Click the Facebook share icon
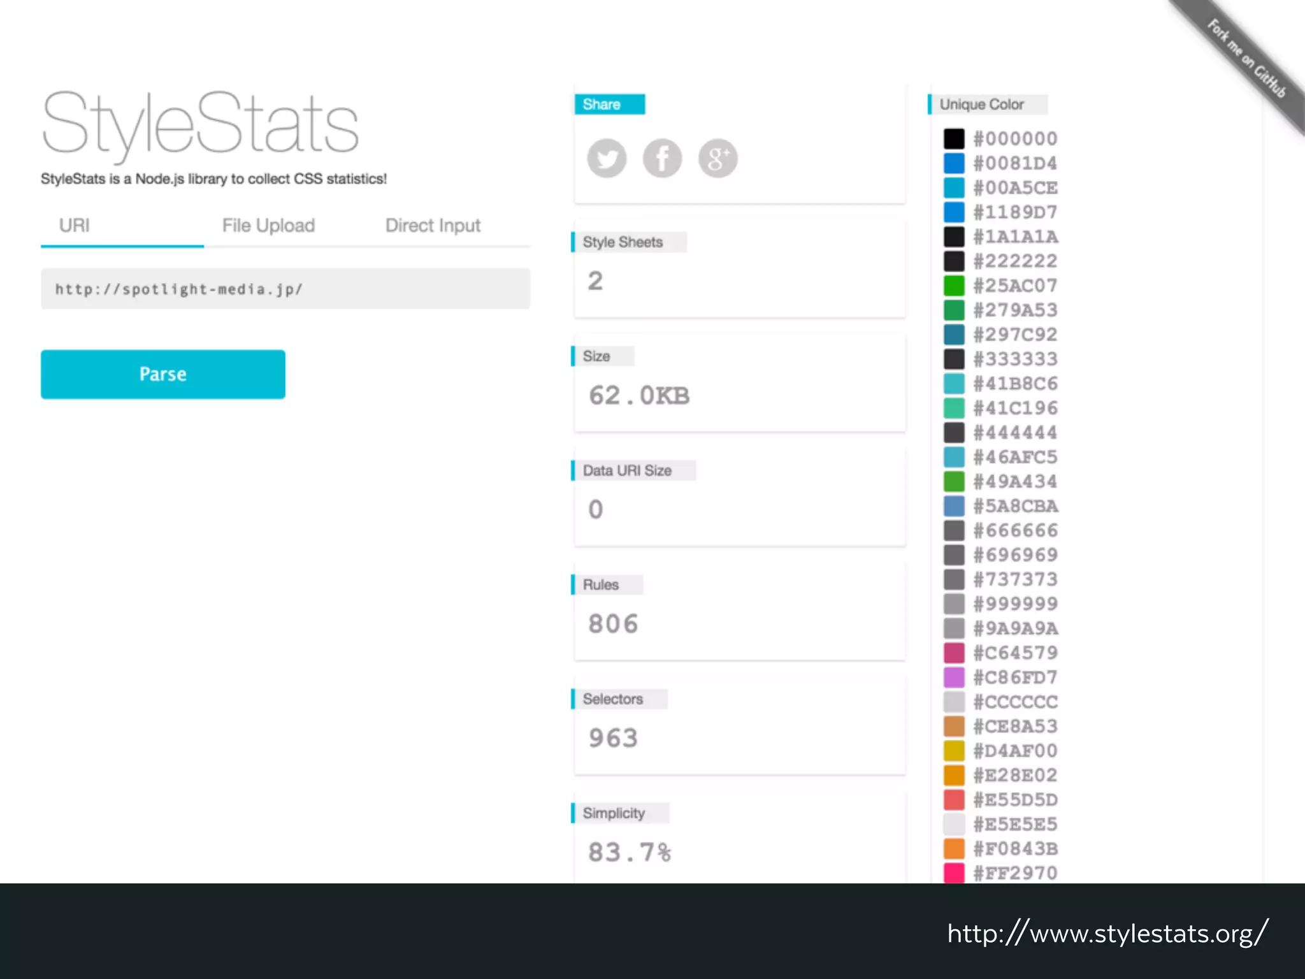Screen dimensions: 1305x979 click(x=662, y=158)
